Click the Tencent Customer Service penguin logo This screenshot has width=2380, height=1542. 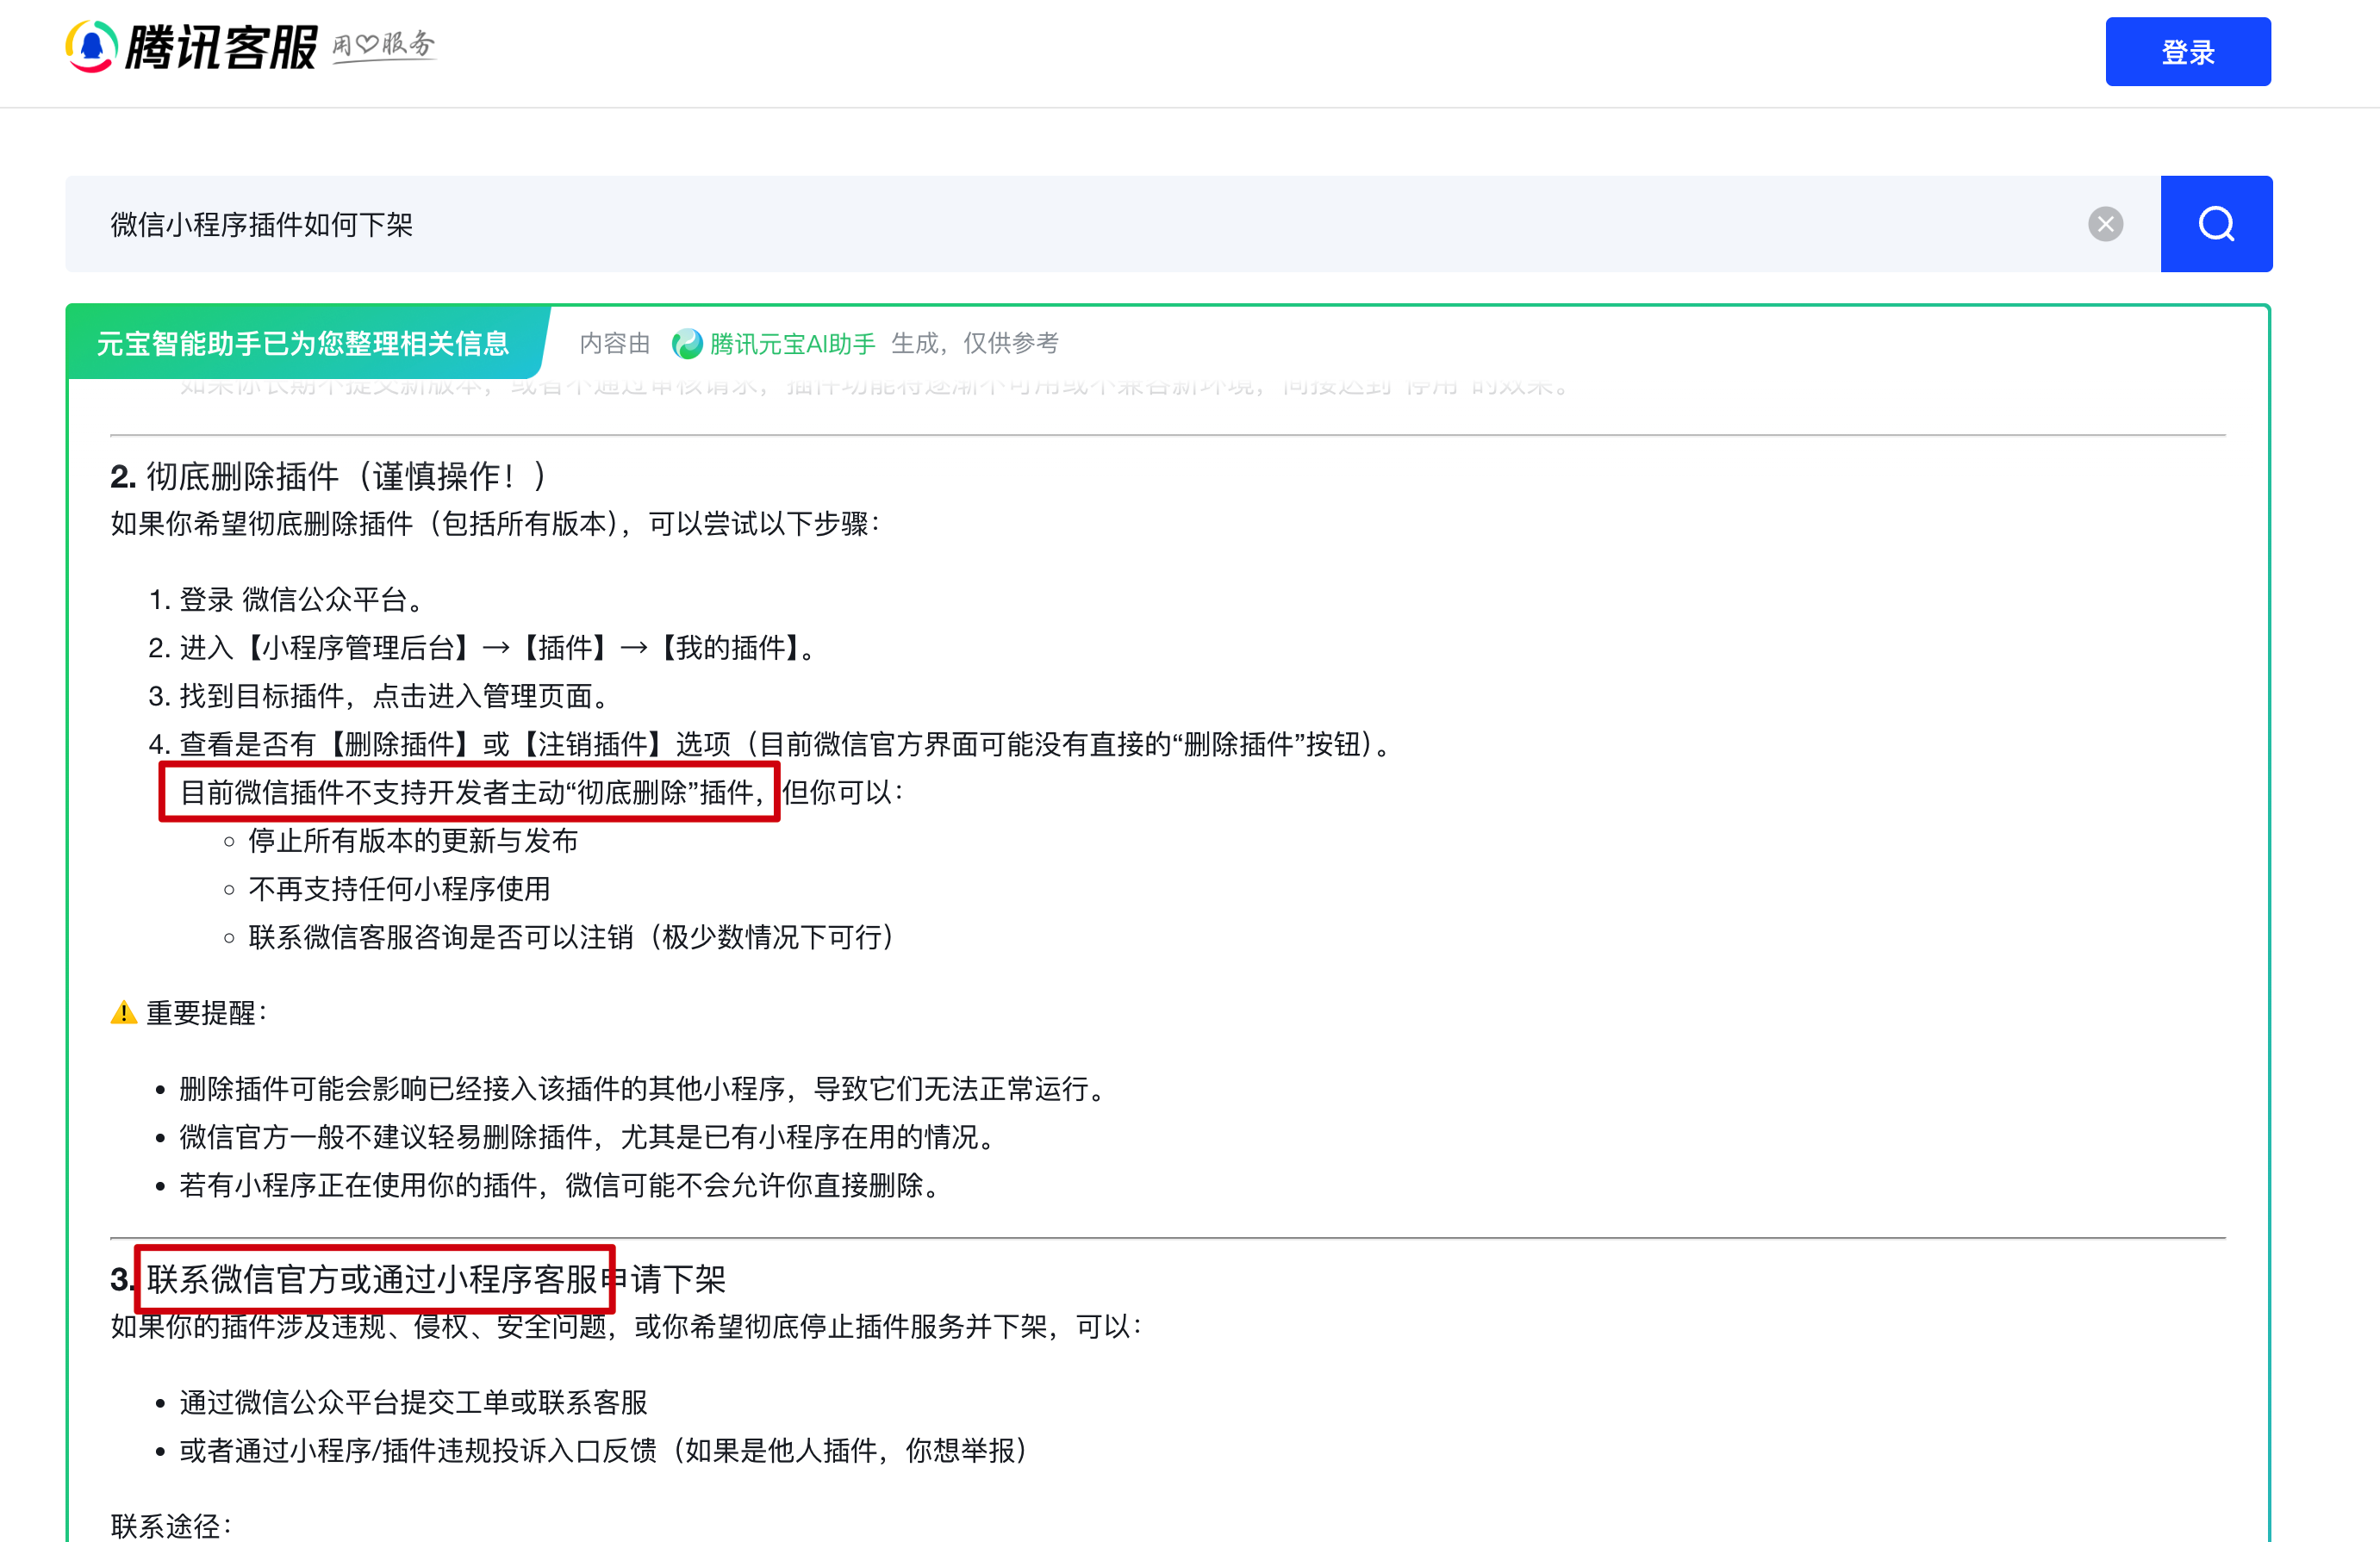coord(91,47)
